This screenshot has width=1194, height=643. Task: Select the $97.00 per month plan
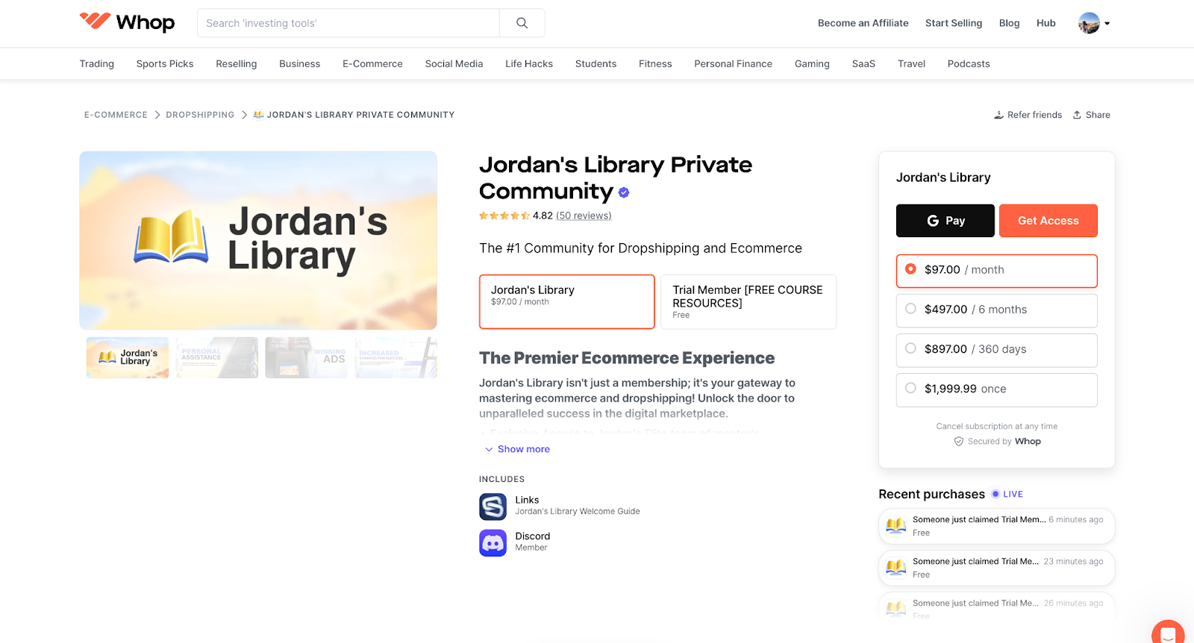tap(996, 271)
